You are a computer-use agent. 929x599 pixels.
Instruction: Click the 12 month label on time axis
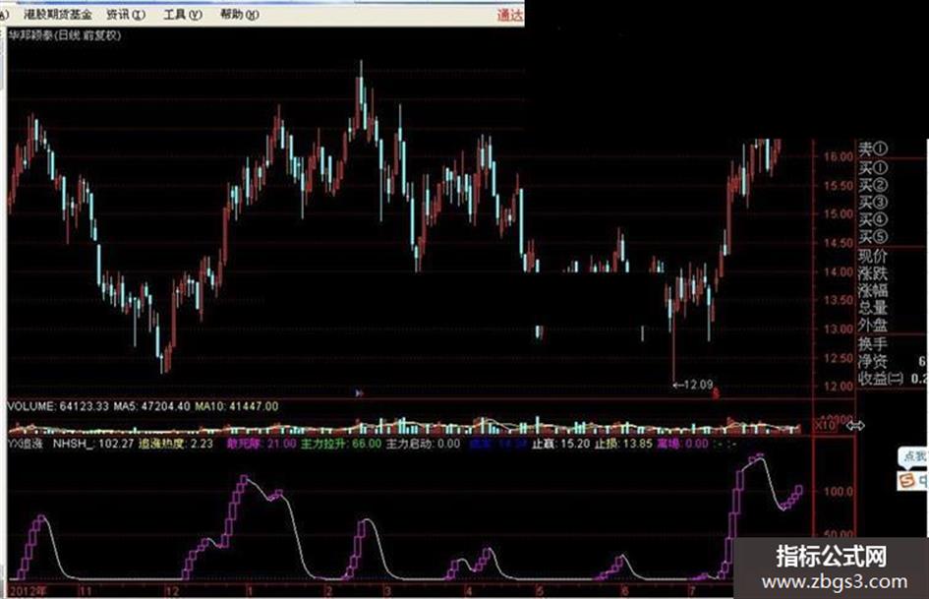pyautogui.click(x=172, y=591)
